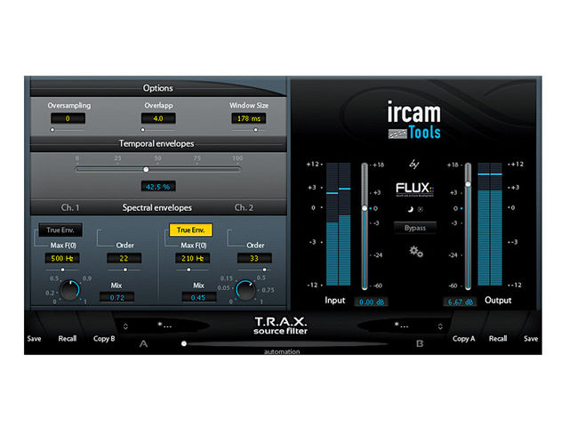Click Temporal envelopes section header
Image resolution: width=569 pixels, height=427 pixels.
pyautogui.click(x=156, y=144)
